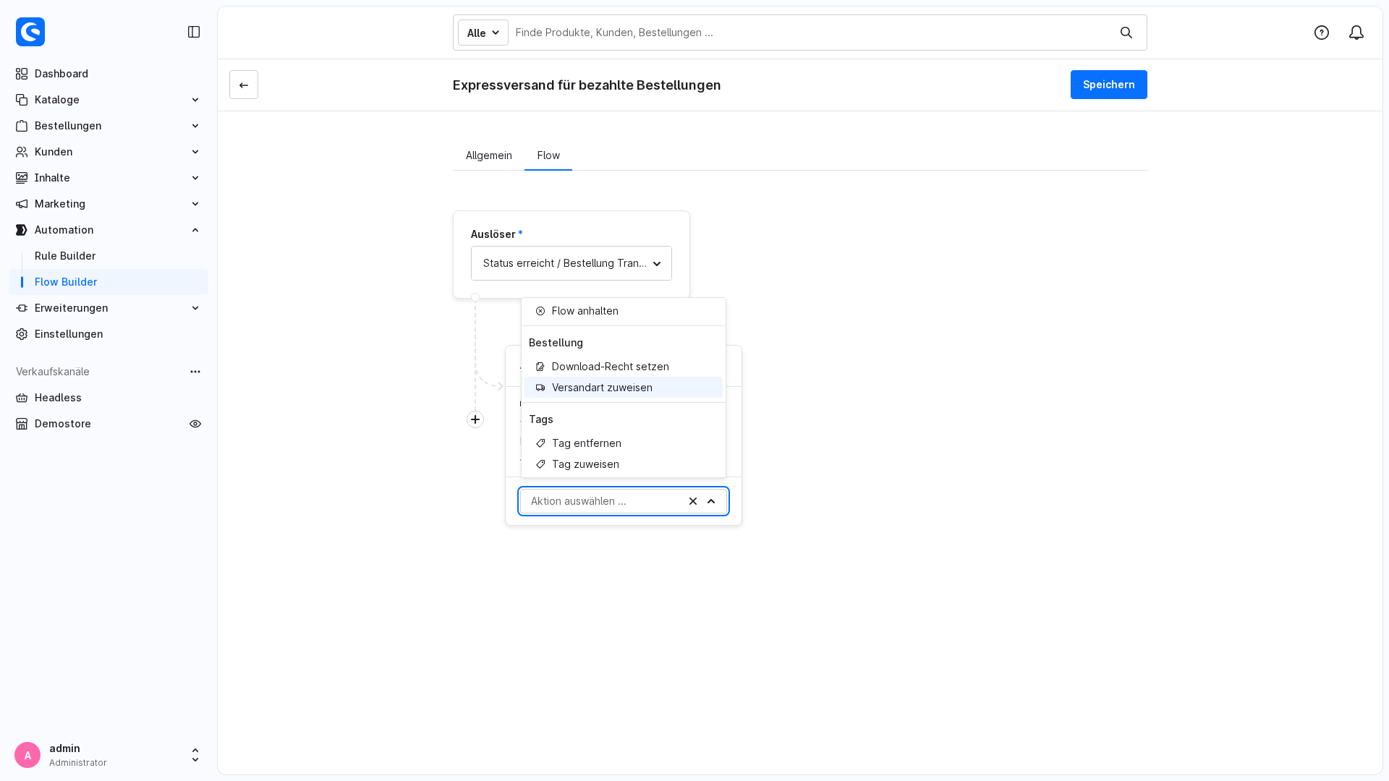Select Download-Recht setzen option

pyautogui.click(x=624, y=367)
